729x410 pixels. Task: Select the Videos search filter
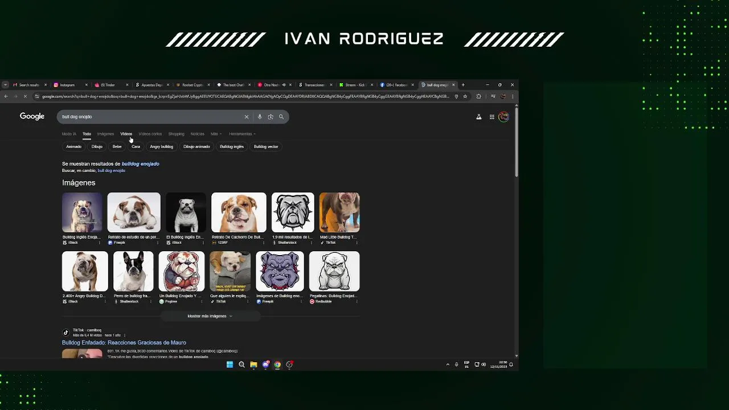tap(126, 134)
